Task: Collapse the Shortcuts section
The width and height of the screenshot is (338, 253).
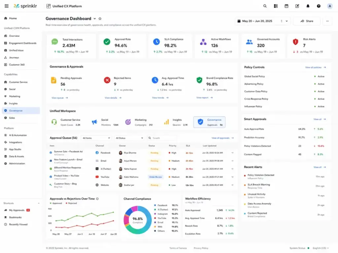Action: [39, 203]
